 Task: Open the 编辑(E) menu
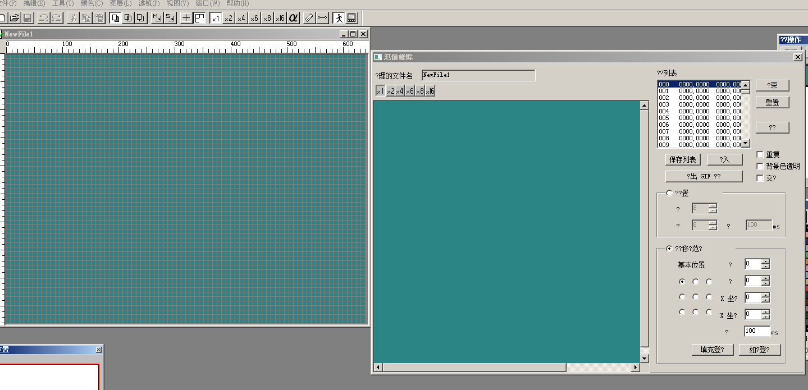34,3
